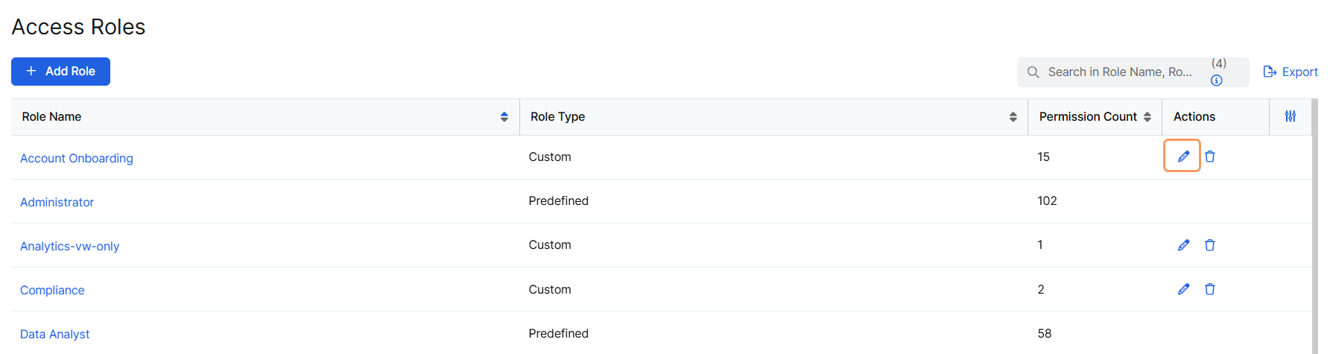Open the Administrator role link

57,202
